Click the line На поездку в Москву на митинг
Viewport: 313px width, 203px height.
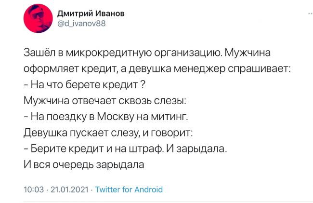click(x=106, y=117)
